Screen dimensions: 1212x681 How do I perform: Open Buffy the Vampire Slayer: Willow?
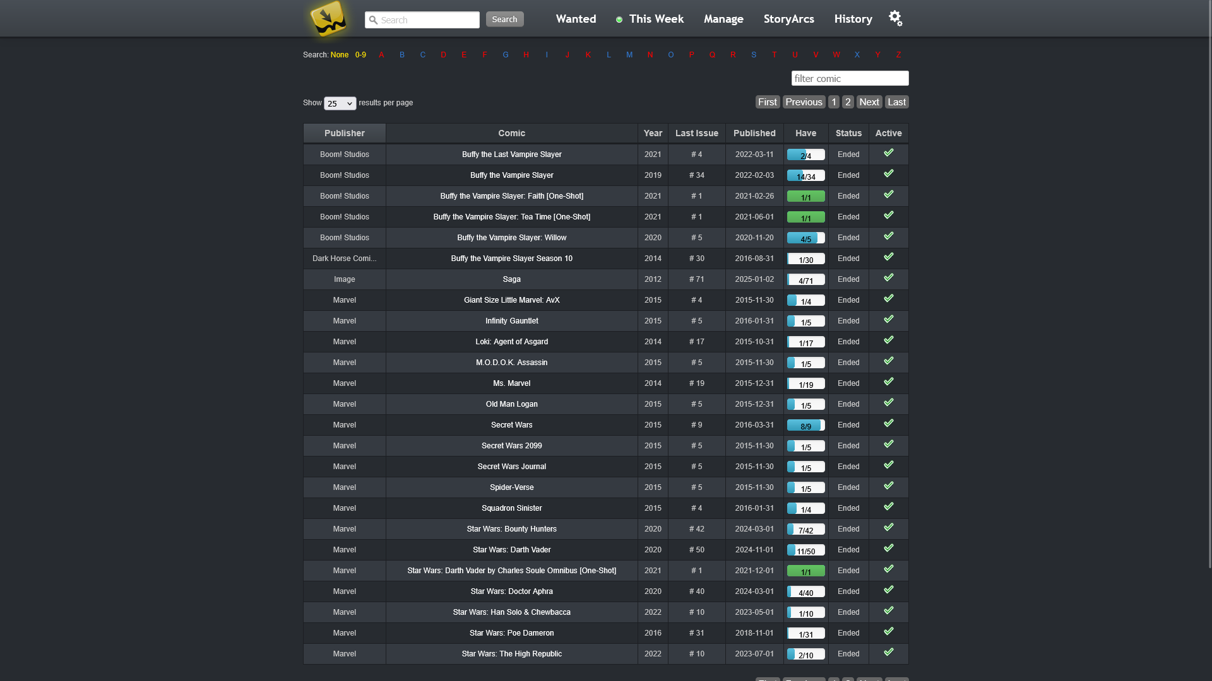(x=511, y=238)
